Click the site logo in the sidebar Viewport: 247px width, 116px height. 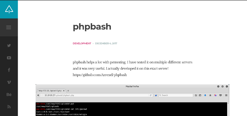click(x=9, y=9)
